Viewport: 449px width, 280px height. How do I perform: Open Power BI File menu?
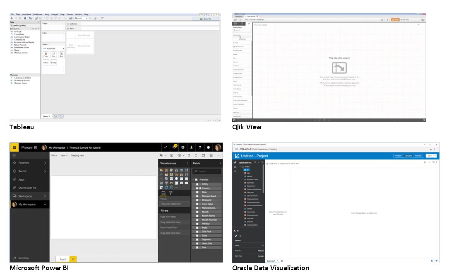pos(54,155)
